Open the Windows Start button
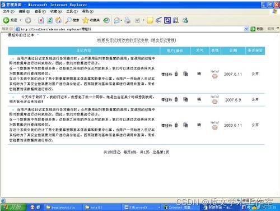This screenshot has height=211, width=280. (12, 207)
